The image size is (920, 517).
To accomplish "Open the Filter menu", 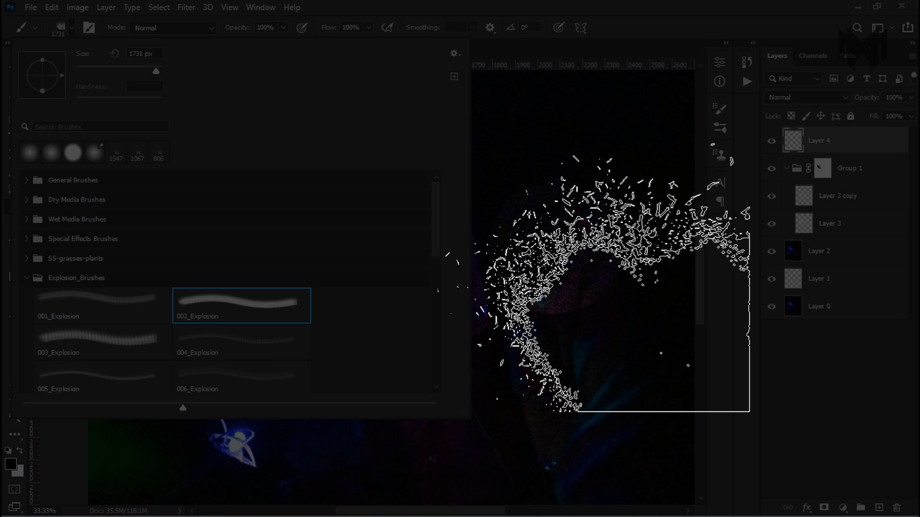I will (187, 7).
